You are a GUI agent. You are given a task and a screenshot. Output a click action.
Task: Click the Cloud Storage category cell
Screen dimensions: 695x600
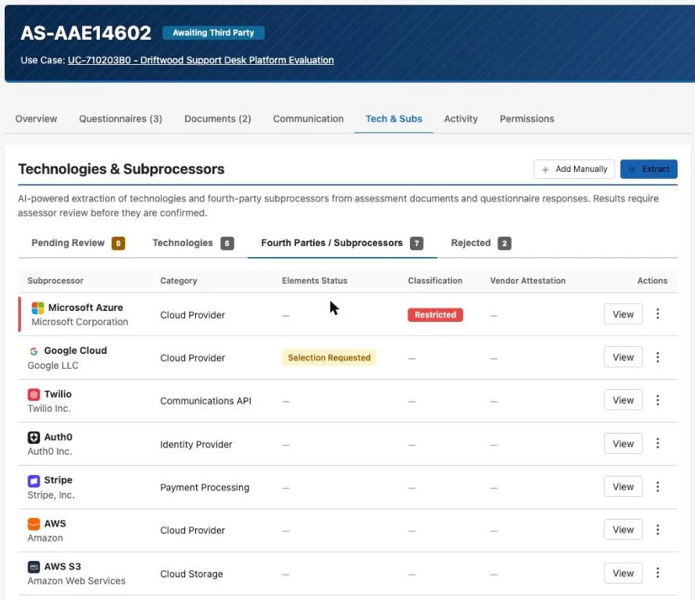coord(191,574)
